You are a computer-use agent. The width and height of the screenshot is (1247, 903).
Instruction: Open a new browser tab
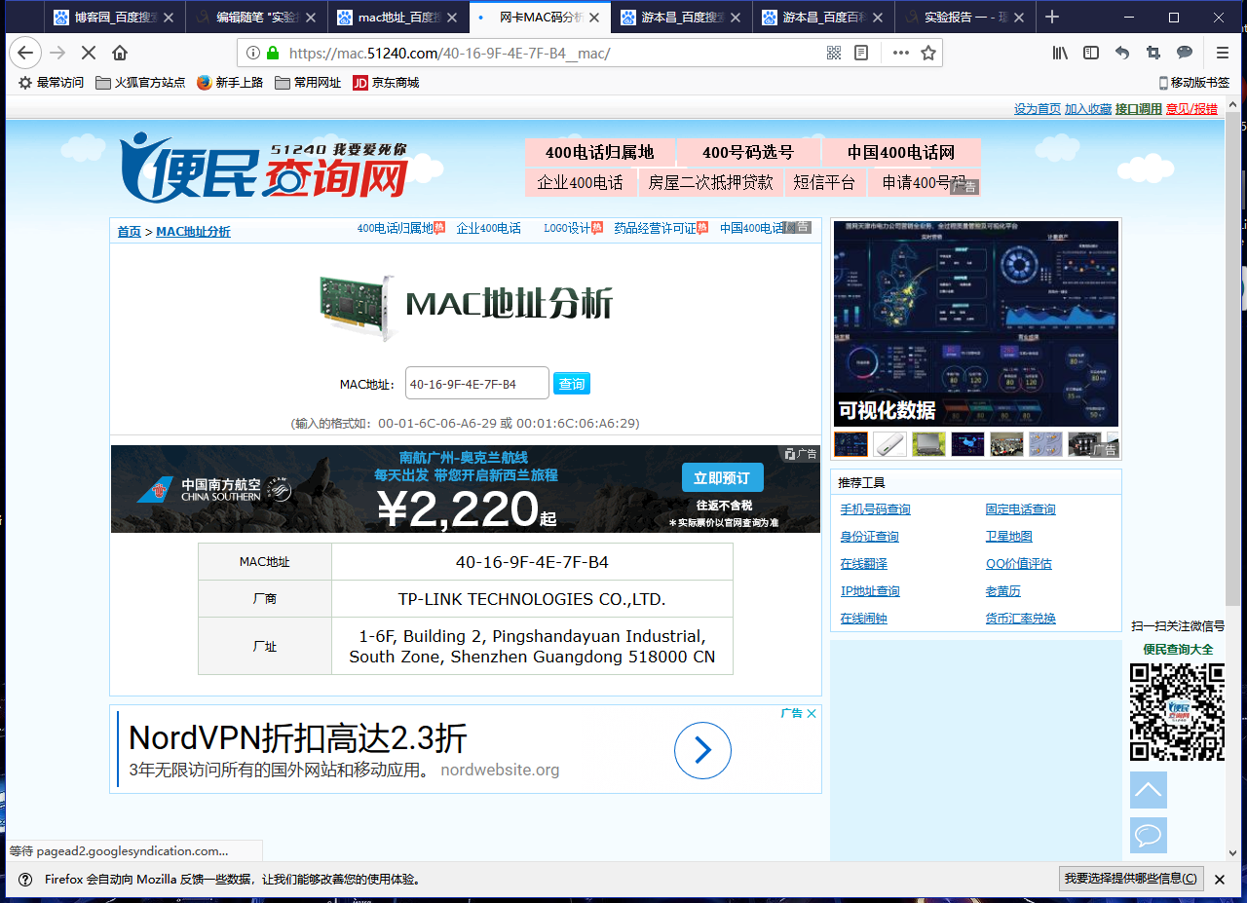click(x=1052, y=17)
